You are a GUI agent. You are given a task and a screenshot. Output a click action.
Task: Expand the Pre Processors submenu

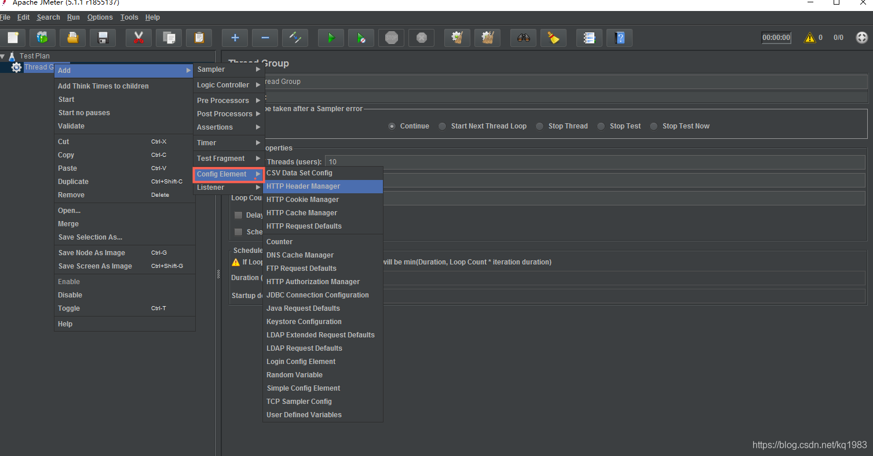click(x=229, y=101)
